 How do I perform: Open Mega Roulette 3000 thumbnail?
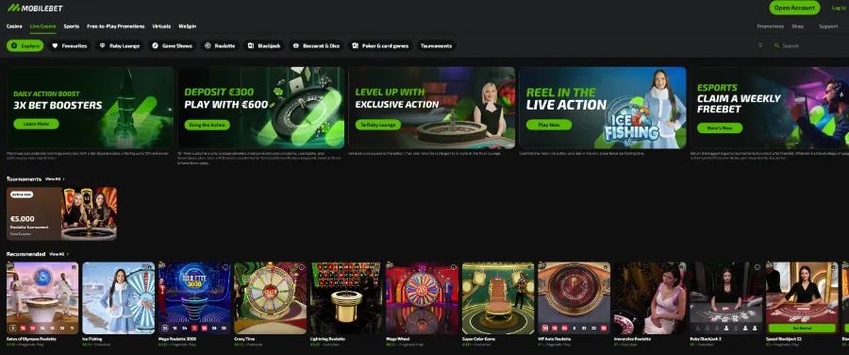point(194,298)
